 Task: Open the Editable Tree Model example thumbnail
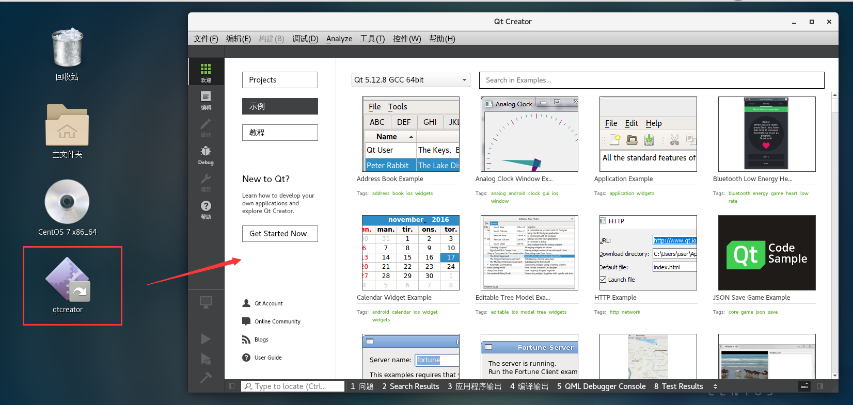pyautogui.click(x=529, y=253)
